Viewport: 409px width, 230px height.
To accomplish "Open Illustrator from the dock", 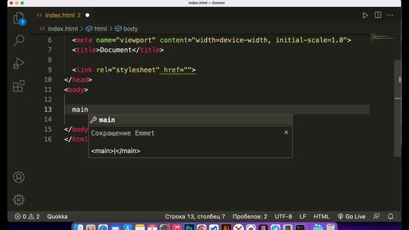I will pyautogui.click(x=226, y=227).
